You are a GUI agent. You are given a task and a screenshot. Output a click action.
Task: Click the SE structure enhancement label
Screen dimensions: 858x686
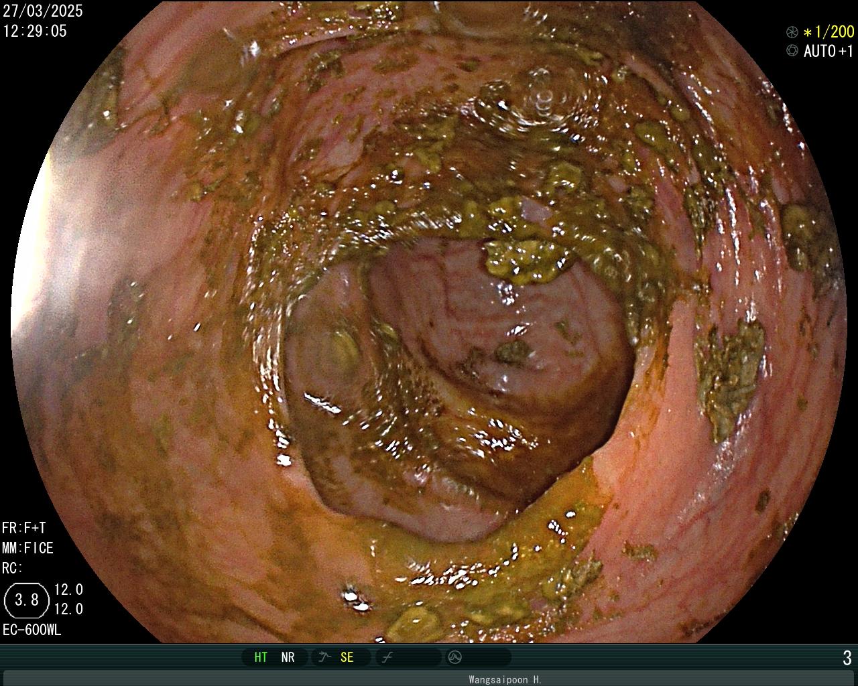pyautogui.click(x=347, y=657)
